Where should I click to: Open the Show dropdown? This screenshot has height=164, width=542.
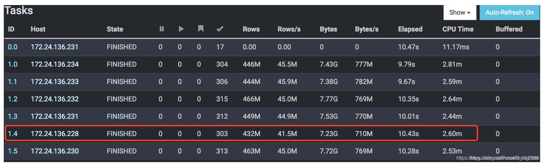(x=460, y=13)
